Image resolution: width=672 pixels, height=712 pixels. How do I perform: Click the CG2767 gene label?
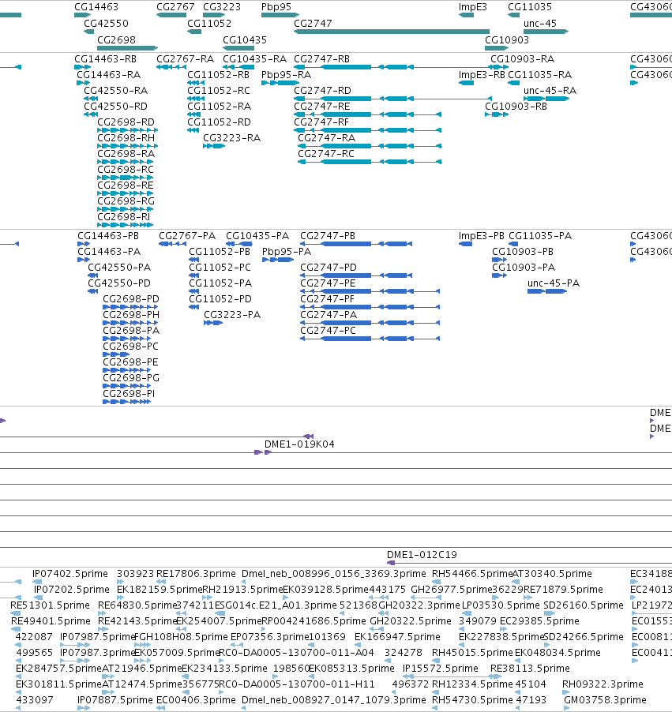point(175,7)
